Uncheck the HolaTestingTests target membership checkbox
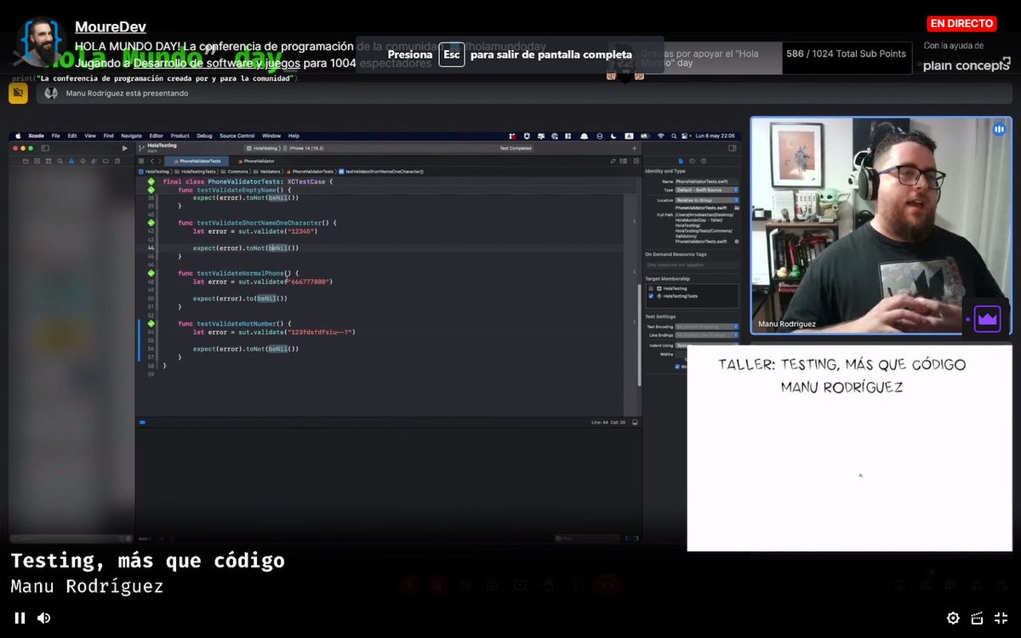This screenshot has width=1021, height=638. 651,296
